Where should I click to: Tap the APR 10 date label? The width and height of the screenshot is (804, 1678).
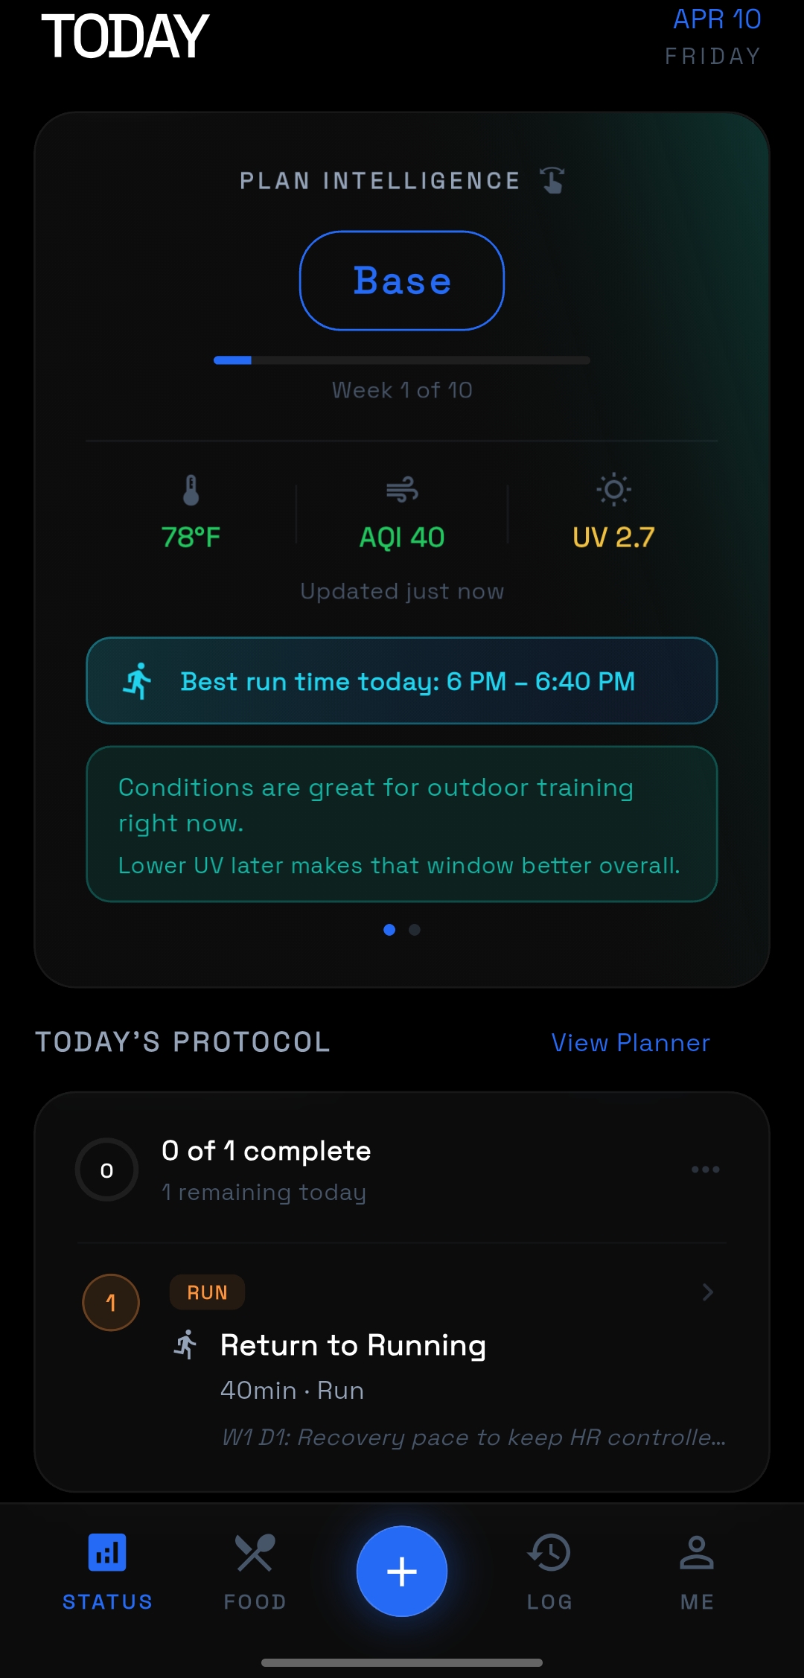[x=716, y=19]
